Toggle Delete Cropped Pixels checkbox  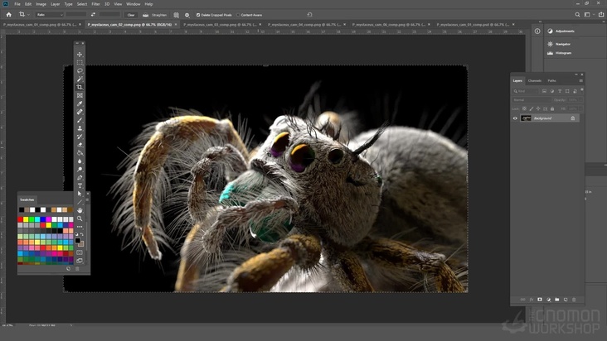(198, 15)
